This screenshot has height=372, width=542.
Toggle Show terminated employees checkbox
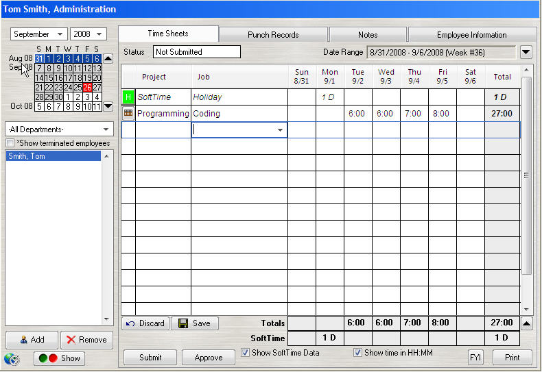[10, 143]
